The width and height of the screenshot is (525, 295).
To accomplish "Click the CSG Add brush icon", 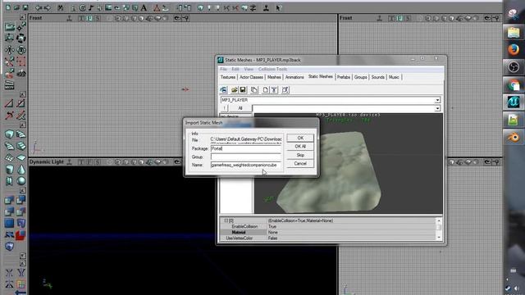I will click(9, 200).
